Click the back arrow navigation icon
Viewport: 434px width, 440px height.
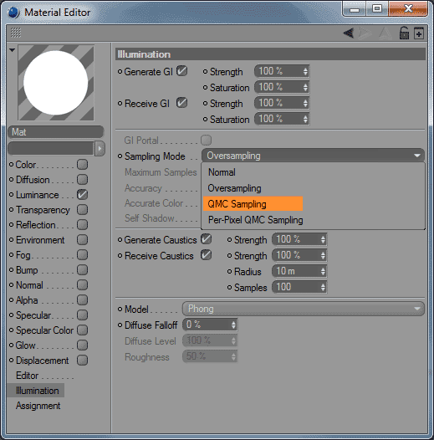click(x=349, y=33)
